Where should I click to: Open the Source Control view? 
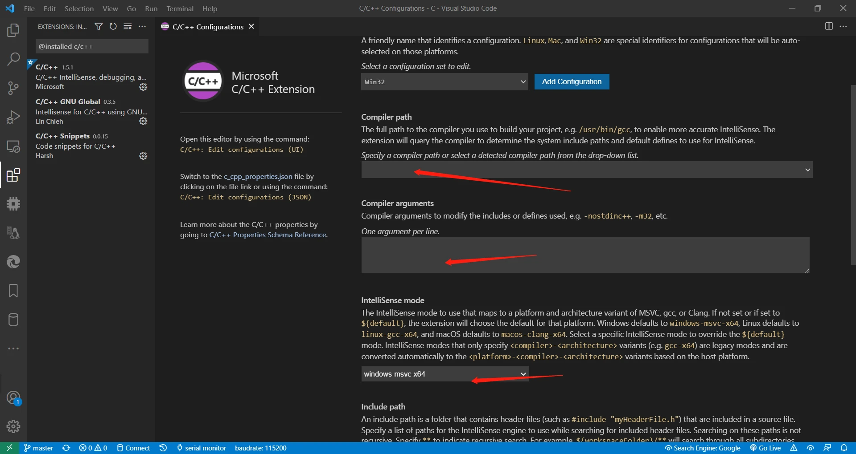point(13,88)
